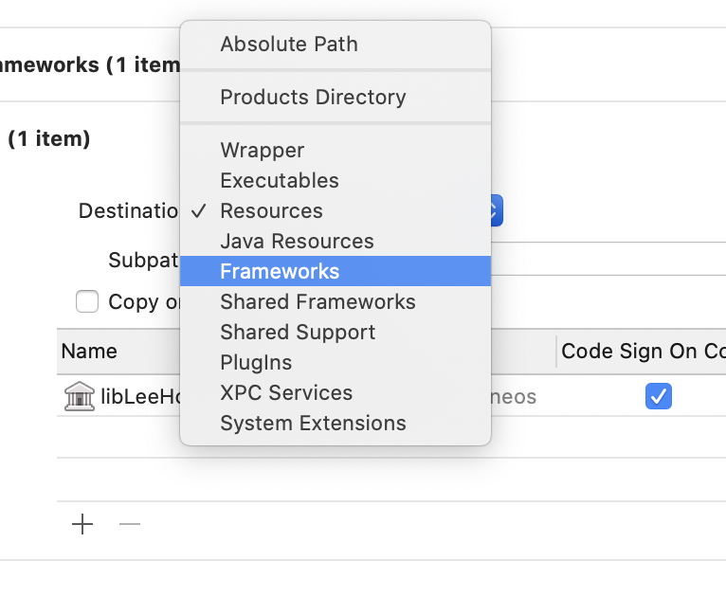Select the checked Resources option
This screenshot has height=597, width=726.
[x=271, y=210]
